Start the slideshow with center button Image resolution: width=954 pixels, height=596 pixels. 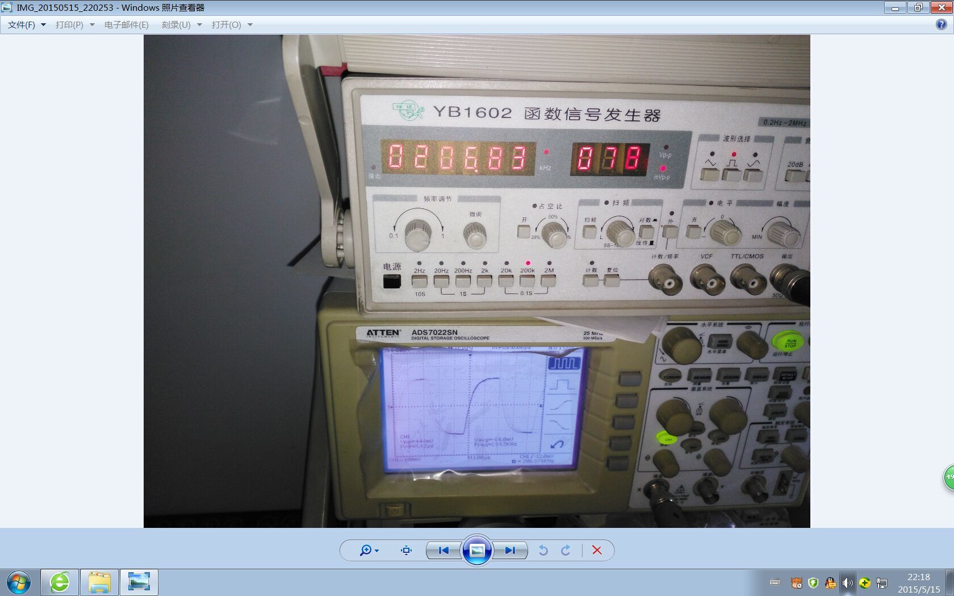point(477,550)
